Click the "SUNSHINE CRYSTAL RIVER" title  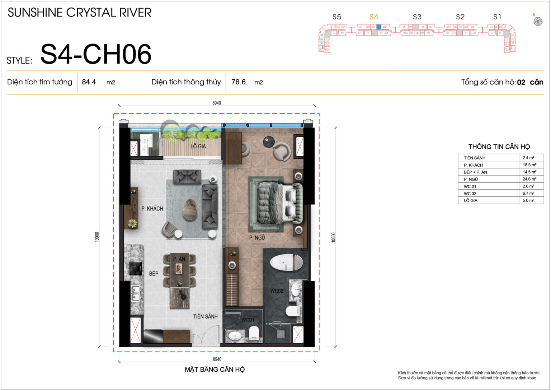[80, 13]
